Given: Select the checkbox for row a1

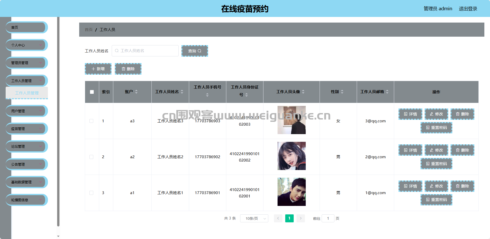Looking at the screenshot, I should pyautogui.click(x=91, y=193).
